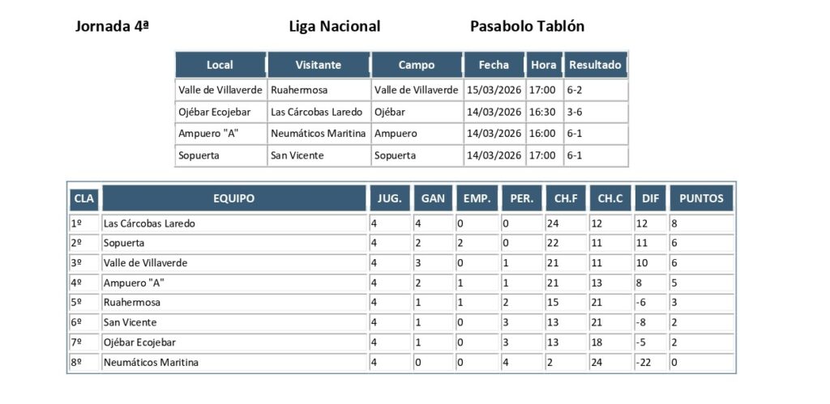This screenshot has height=404, width=830.
Task: Select 'Neumáticos Maritina' in the standings
Action: (151, 363)
